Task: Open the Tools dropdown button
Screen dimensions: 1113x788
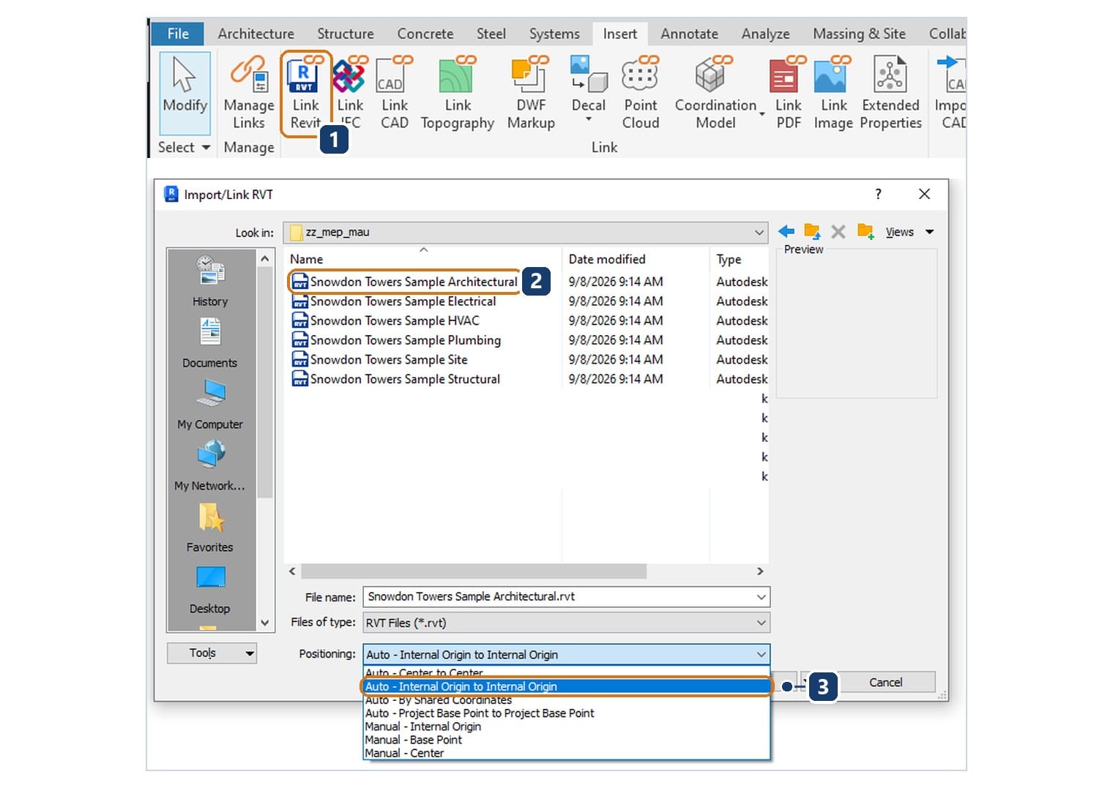Action: click(x=212, y=653)
